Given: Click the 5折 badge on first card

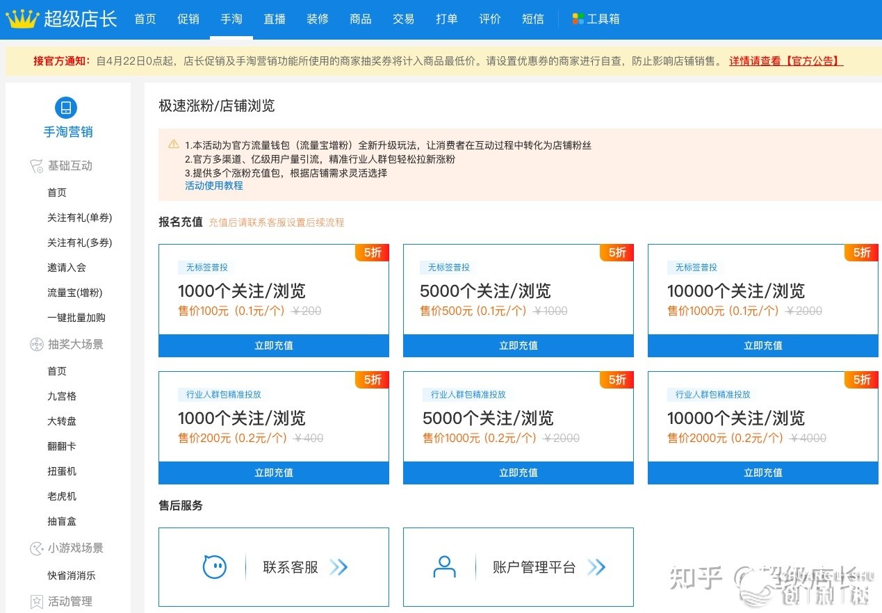Looking at the screenshot, I should [373, 253].
